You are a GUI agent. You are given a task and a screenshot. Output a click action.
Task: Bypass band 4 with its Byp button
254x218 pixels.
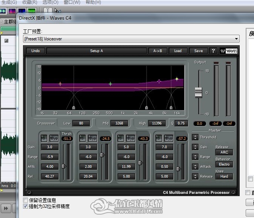click(x=169, y=138)
